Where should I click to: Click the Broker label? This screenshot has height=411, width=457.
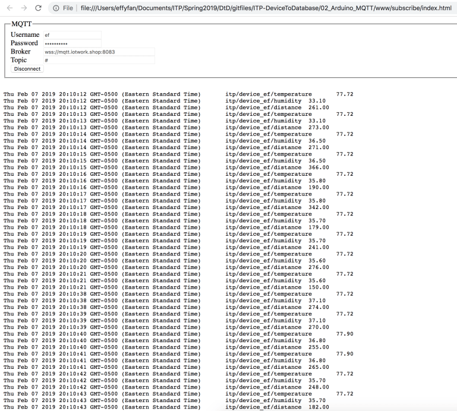click(20, 52)
